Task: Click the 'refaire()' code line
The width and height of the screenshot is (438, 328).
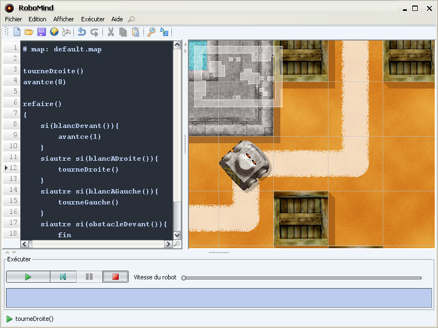Action: (42, 104)
